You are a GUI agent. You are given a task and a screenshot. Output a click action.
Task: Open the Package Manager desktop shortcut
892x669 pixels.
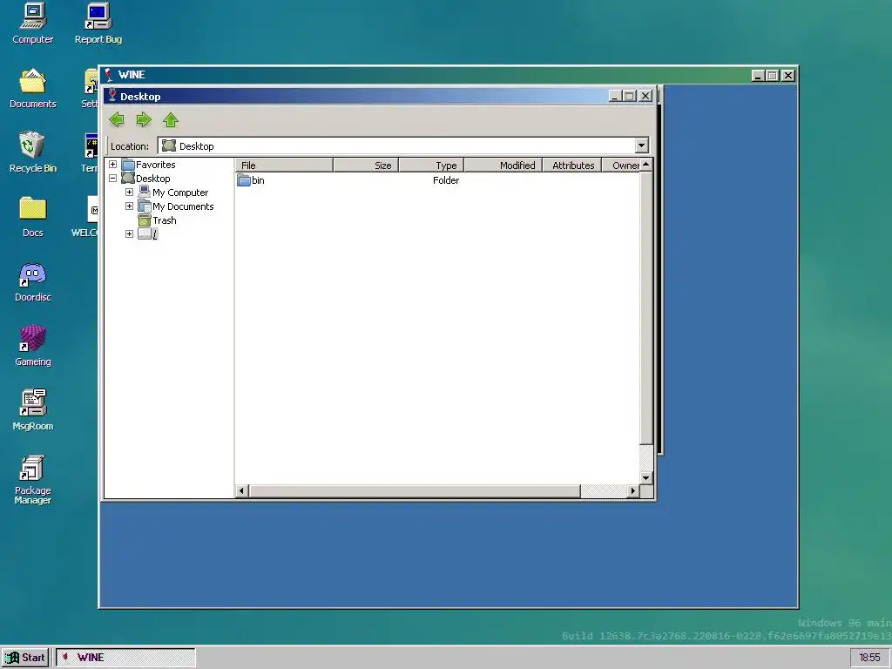(32, 480)
